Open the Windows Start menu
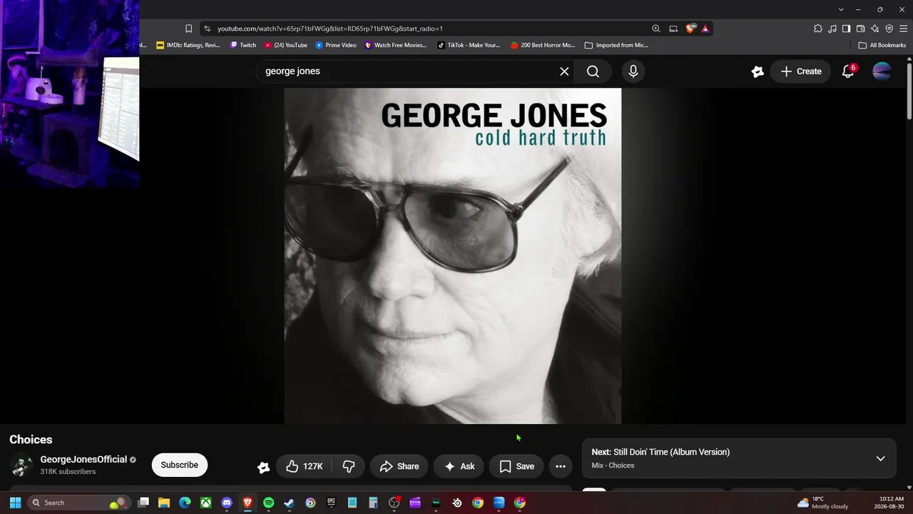Viewport: 913px width, 514px height. point(15,503)
